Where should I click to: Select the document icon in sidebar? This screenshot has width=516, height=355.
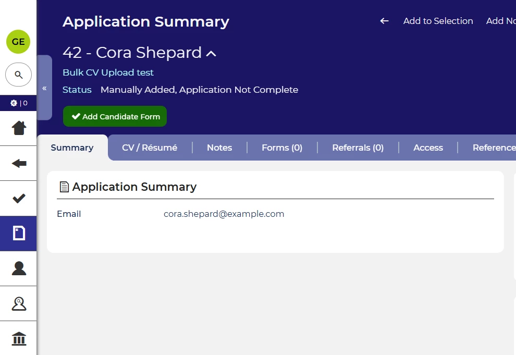tap(19, 234)
